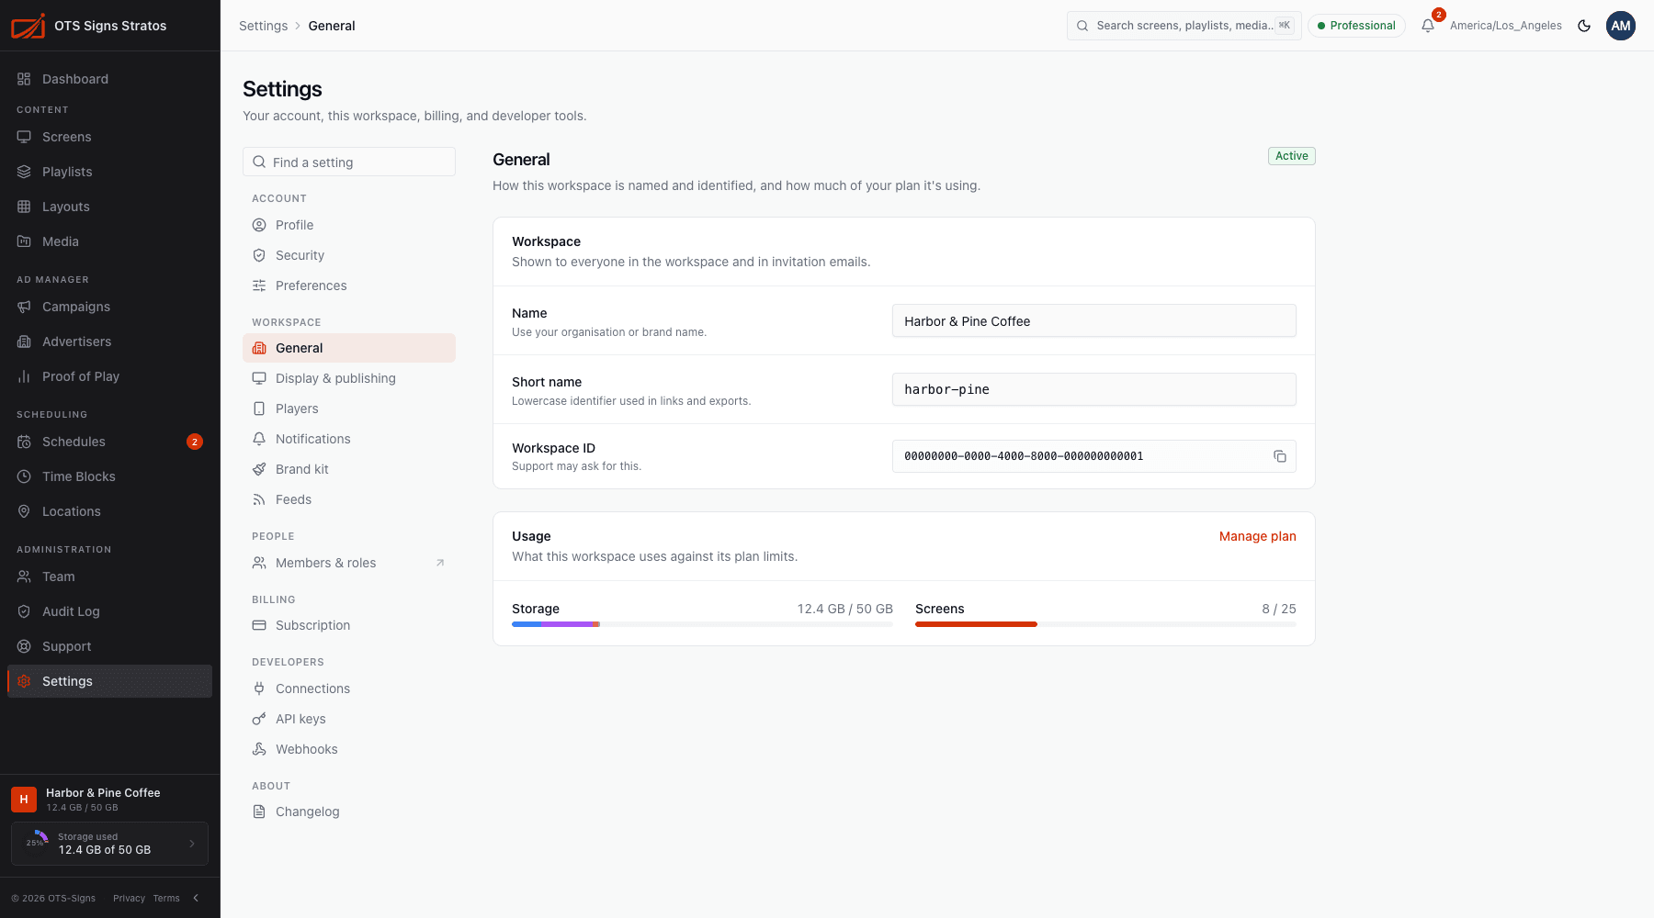
Task: Open the Team page
Action: click(x=110, y=577)
